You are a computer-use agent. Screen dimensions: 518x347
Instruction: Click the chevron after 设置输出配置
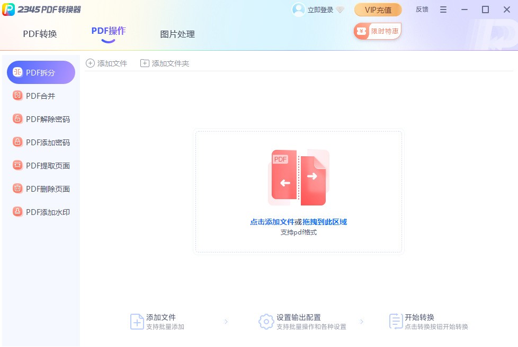pos(362,322)
